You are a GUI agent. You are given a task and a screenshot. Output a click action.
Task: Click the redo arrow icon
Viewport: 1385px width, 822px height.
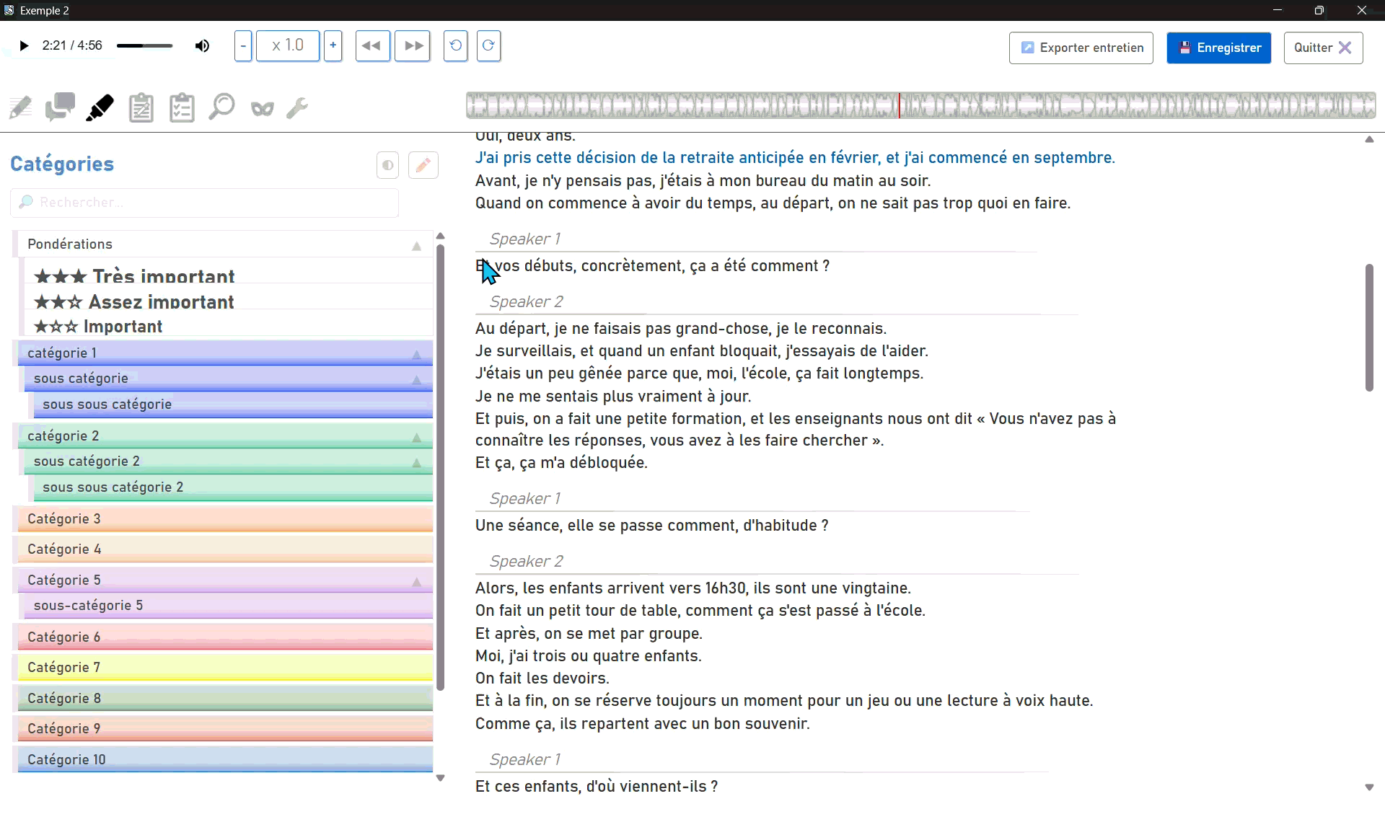click(x=488, y=46)
